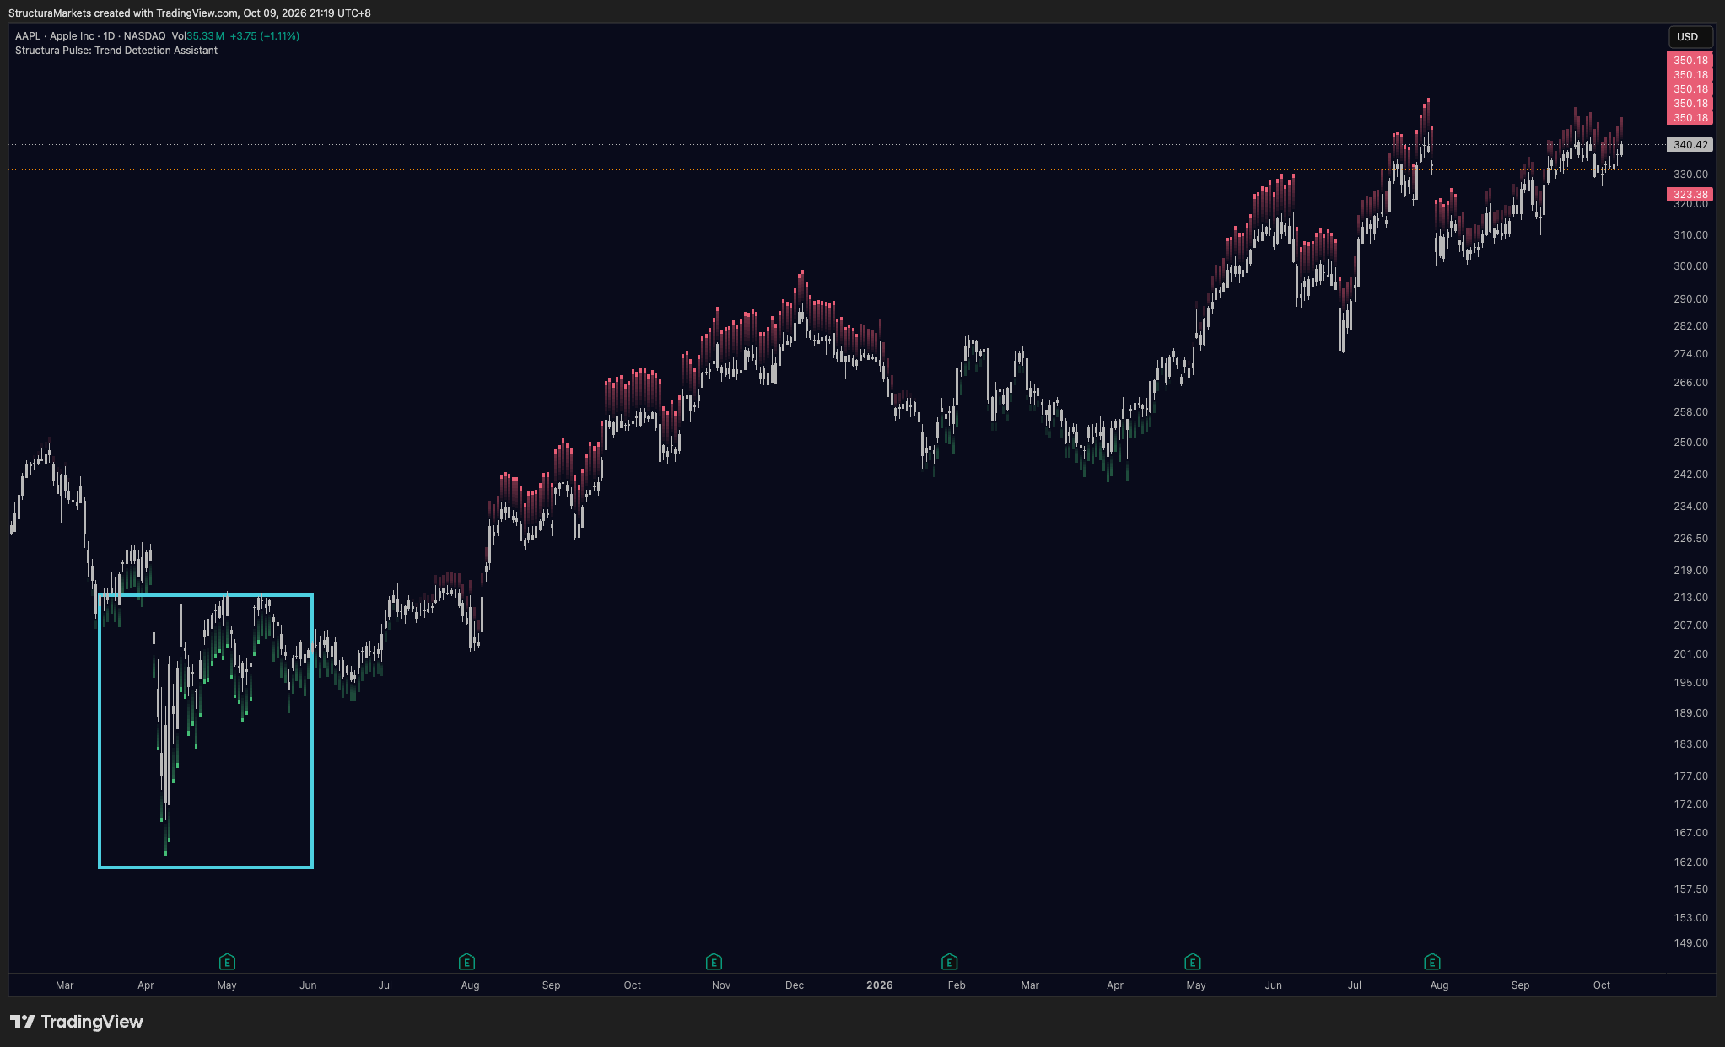1725x1047 pixels.
Task: Click the 162.00 price axis label
Action: point(1690,862)
